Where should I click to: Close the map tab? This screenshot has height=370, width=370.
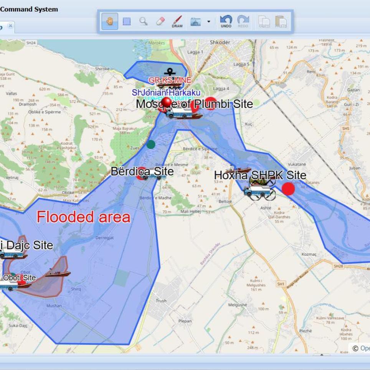pyautogui.click(x=10, y=26)
